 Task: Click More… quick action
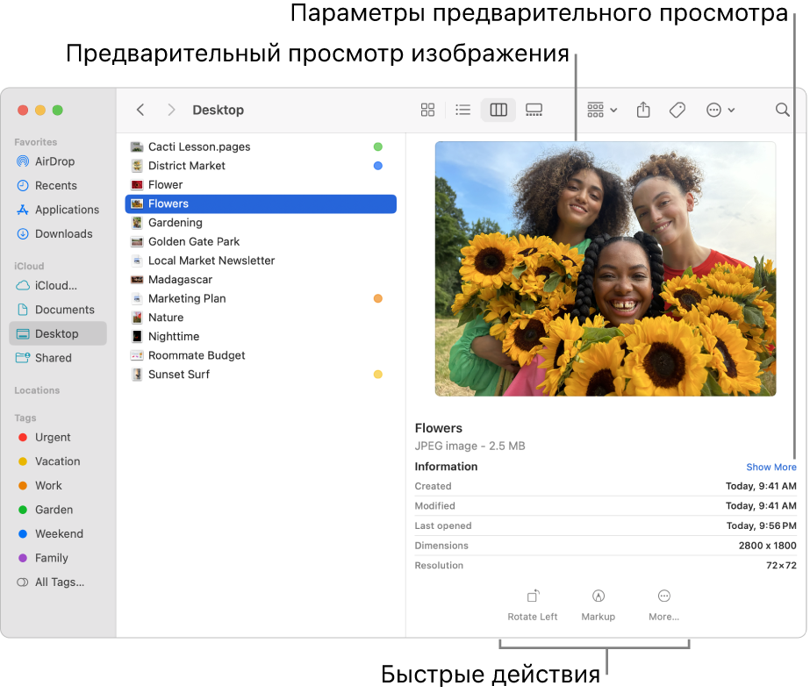pyautogui.click(x=663, y=605)
